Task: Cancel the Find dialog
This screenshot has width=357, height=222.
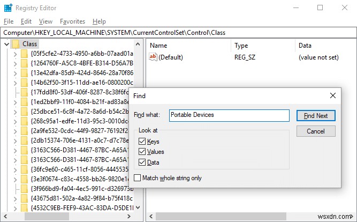Action: (x=315, y=131)
